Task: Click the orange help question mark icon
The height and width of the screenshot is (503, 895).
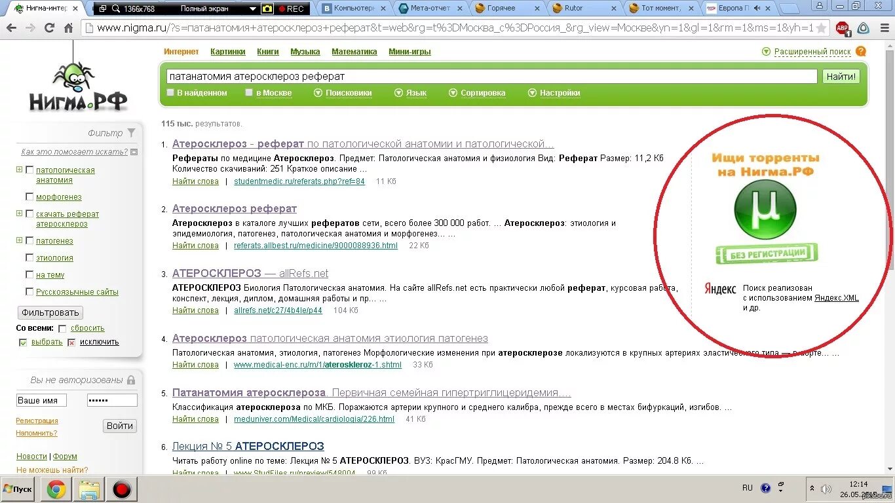Action: pos(861,51)
